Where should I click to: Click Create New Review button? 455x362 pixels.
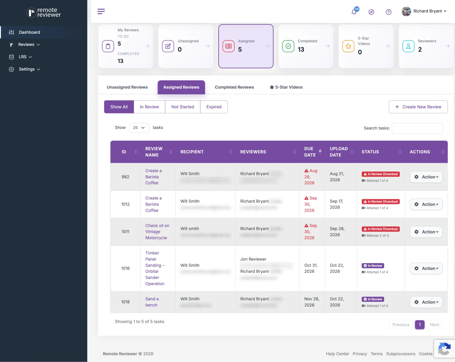coord(418,107)
